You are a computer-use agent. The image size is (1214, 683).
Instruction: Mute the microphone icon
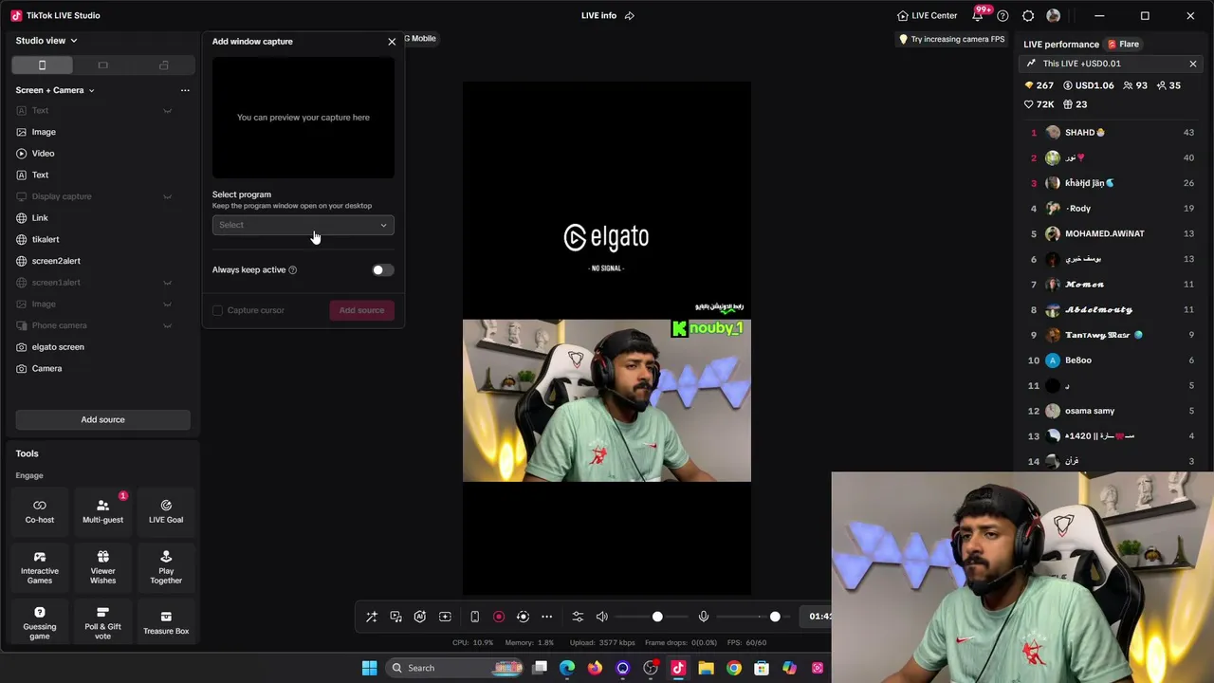pyautogui.click(x=704, y=617)
